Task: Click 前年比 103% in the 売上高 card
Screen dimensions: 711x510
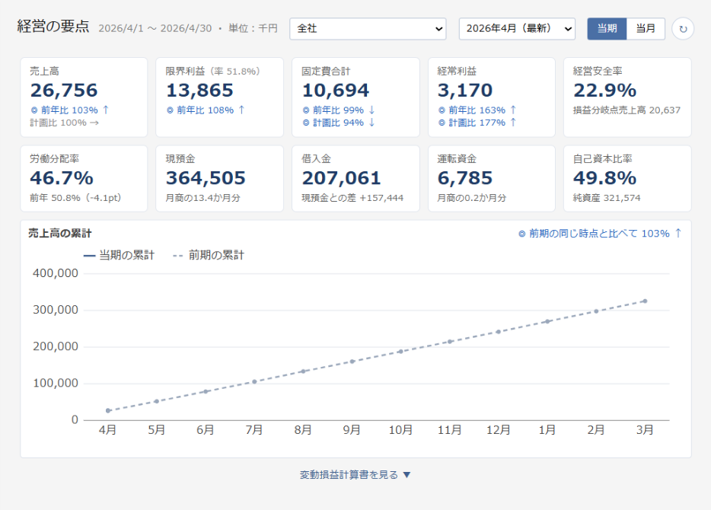Action: tap(69, 110)
